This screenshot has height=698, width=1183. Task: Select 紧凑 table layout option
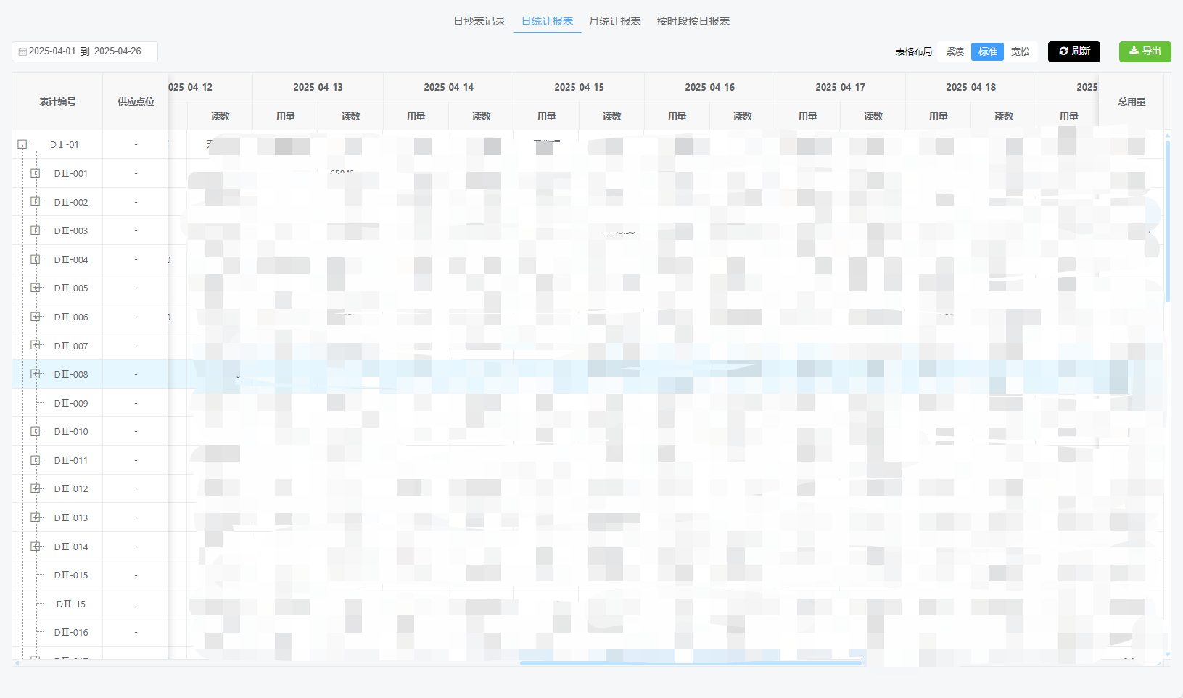955,52
